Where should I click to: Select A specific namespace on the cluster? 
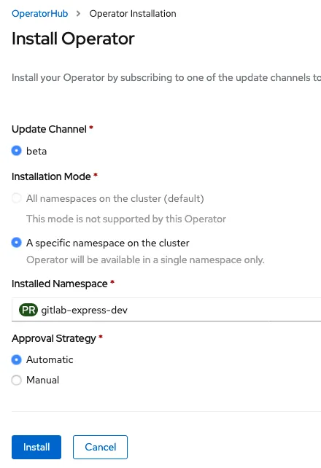coord(17,243)
